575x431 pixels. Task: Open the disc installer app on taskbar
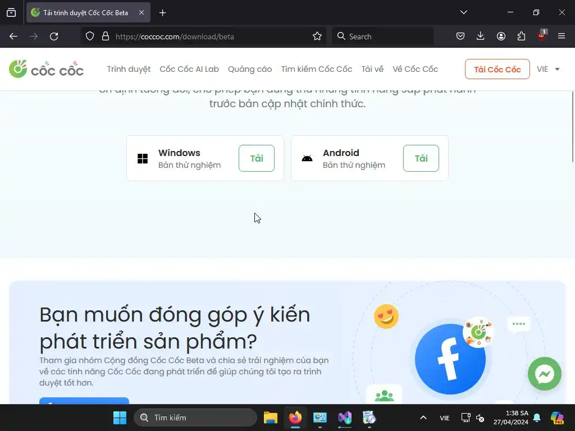pyautogui.click(x=369, y=418)
